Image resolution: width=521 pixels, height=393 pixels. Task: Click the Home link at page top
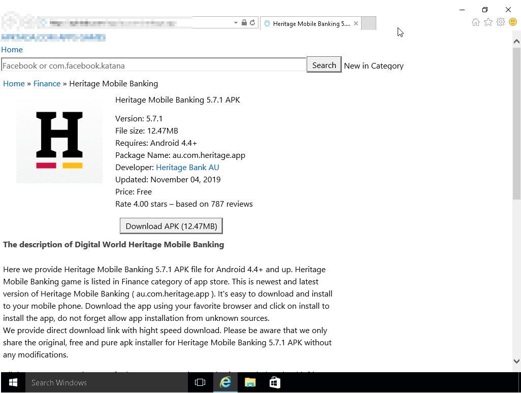pos(12,49)
